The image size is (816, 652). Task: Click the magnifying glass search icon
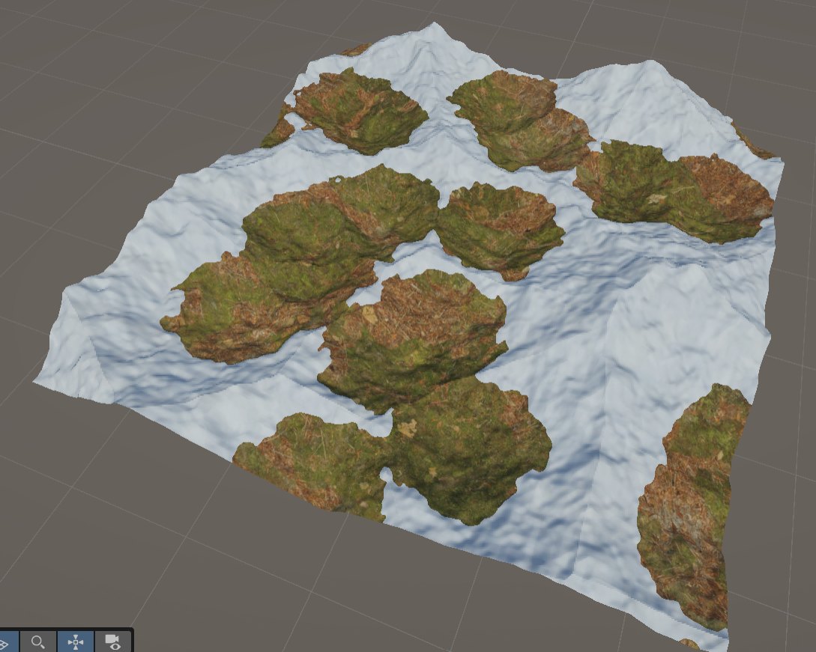(37, 642)
